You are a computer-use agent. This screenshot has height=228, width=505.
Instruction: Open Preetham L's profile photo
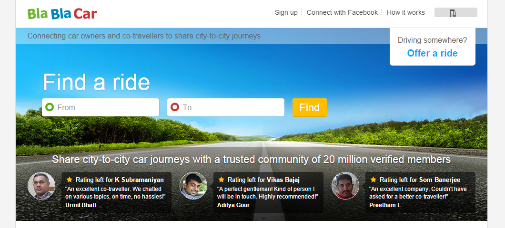coord(345,186)
